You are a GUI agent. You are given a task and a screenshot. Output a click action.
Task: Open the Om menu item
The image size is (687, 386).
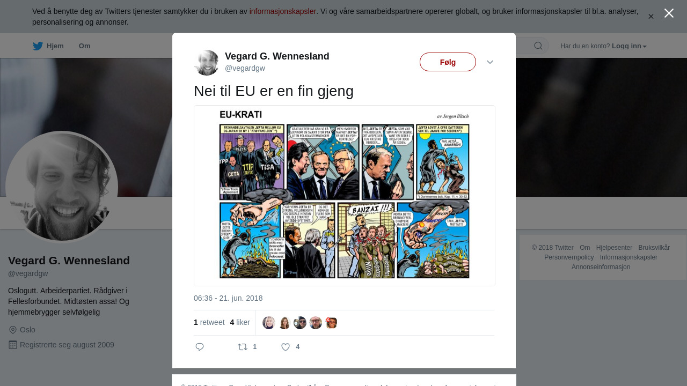click(x=84, y=46)
